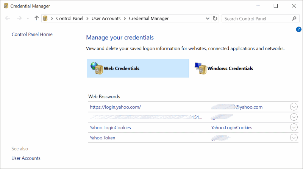Screen dimensions: 303x169
Task: Click the Web Credentials globe safe icon
Action: click(x=97, y=68)
